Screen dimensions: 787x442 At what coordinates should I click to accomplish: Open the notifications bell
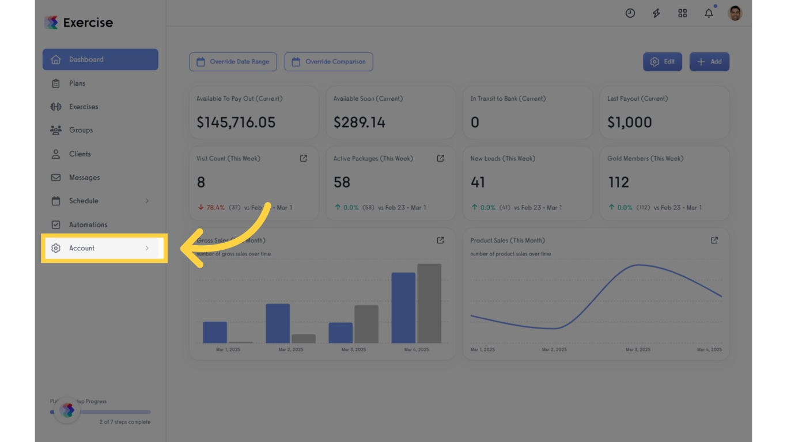coord(709,13)
